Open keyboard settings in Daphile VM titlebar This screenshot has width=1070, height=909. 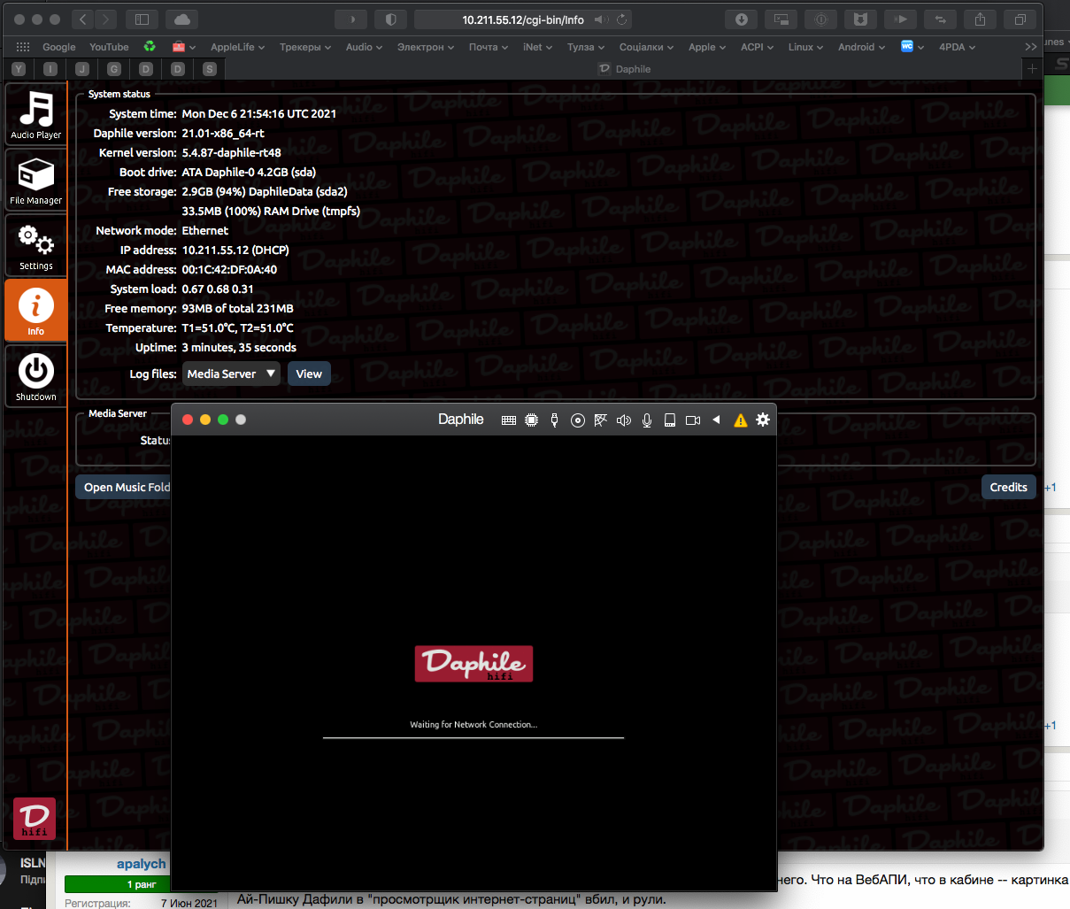pyautogui.click(x=508, y=420)
